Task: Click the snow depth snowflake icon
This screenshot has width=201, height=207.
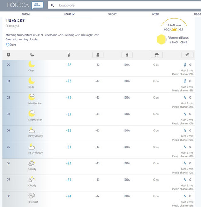Action: point(7,45)
